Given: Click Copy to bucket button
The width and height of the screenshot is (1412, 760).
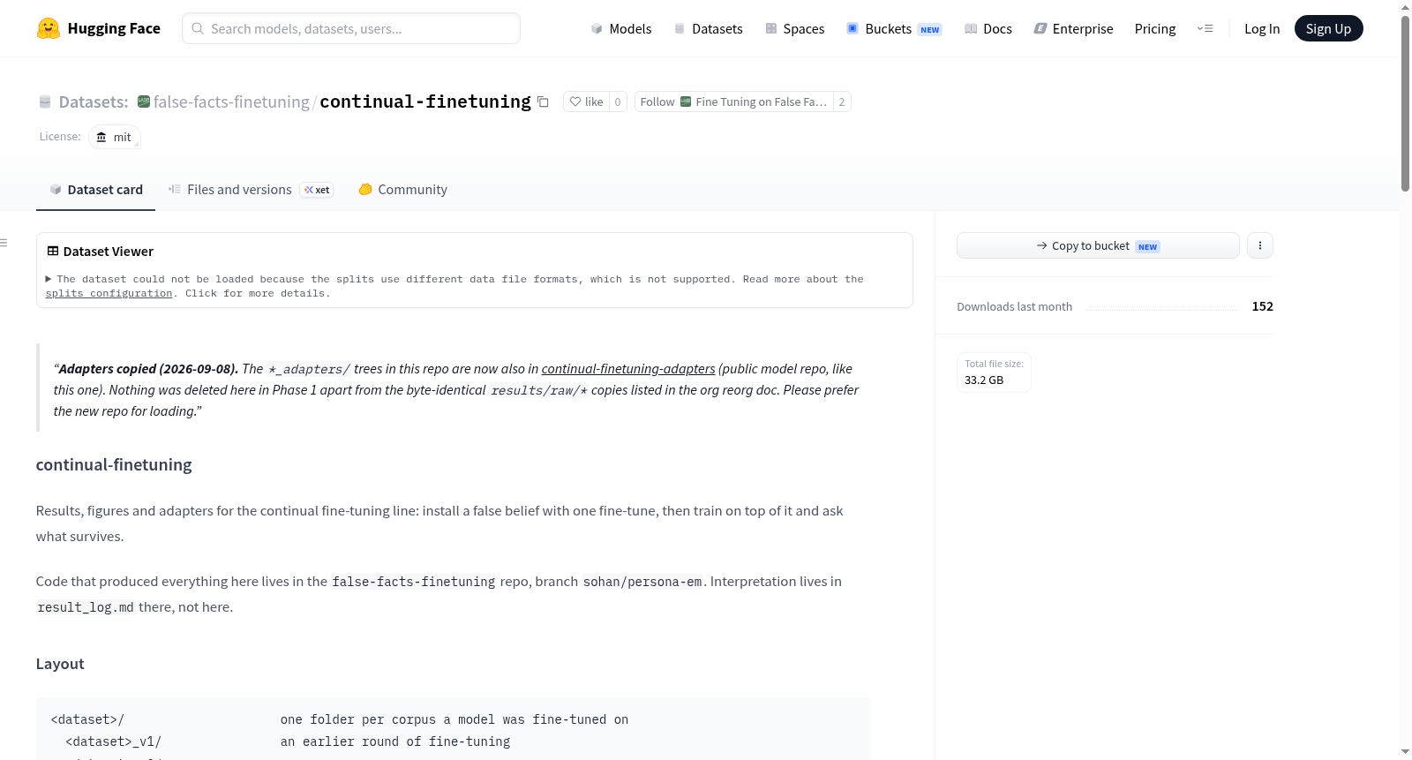Looking at the screenshot, I should click(1098, 246).
